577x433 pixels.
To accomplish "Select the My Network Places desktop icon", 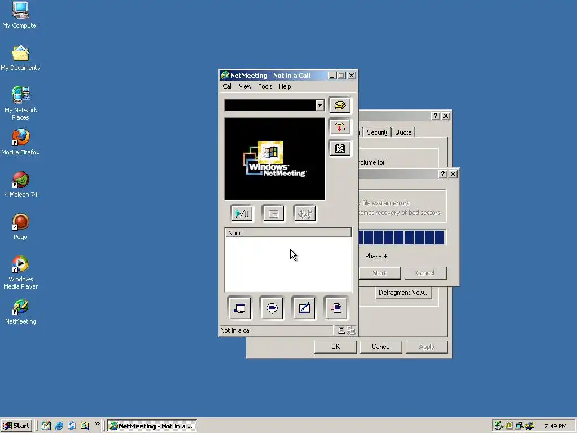I will (20, 103).
